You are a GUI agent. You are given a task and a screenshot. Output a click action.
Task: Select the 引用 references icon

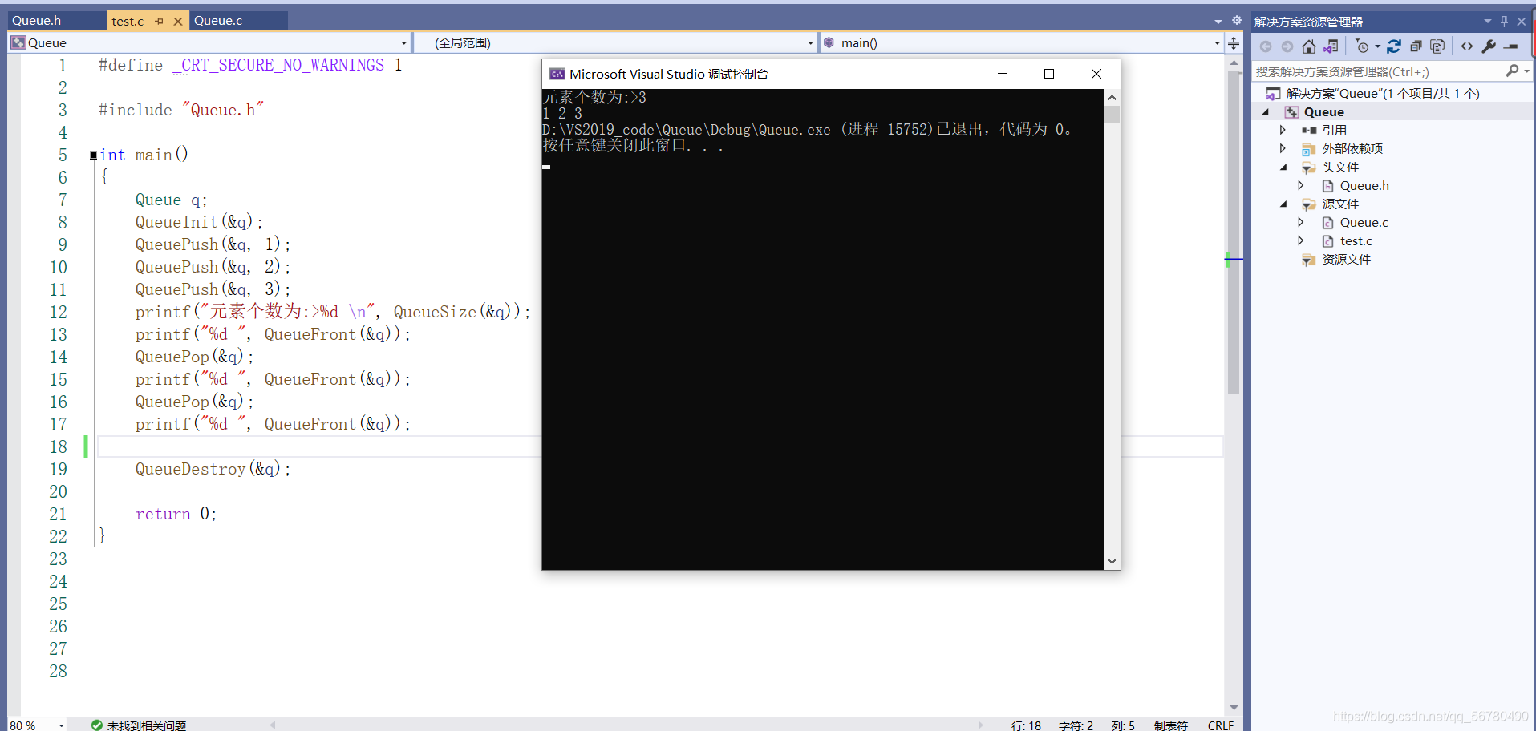click(x=1309, y=130)
